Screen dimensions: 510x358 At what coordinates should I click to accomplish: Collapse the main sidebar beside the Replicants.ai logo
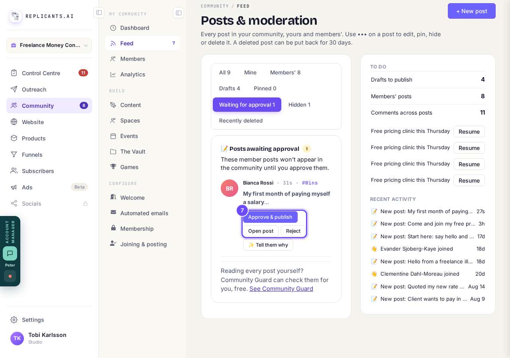[99, 13]
